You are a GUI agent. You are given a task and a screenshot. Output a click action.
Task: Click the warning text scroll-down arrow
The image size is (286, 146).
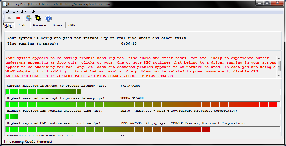(x=278, y=75)
